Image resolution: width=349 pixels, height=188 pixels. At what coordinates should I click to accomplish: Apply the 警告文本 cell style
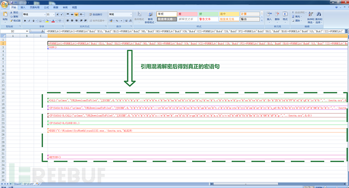tap(208, 19)
